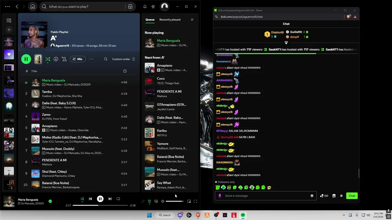Open the Custom order sort dropdown

tap(123, 59)
